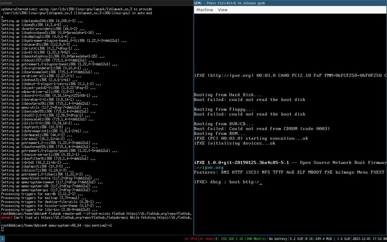The height and width of the screenshot is (242, 387).
Task: Click 'Booting from ROM...' line in QEMU
Action: [220, 133]
